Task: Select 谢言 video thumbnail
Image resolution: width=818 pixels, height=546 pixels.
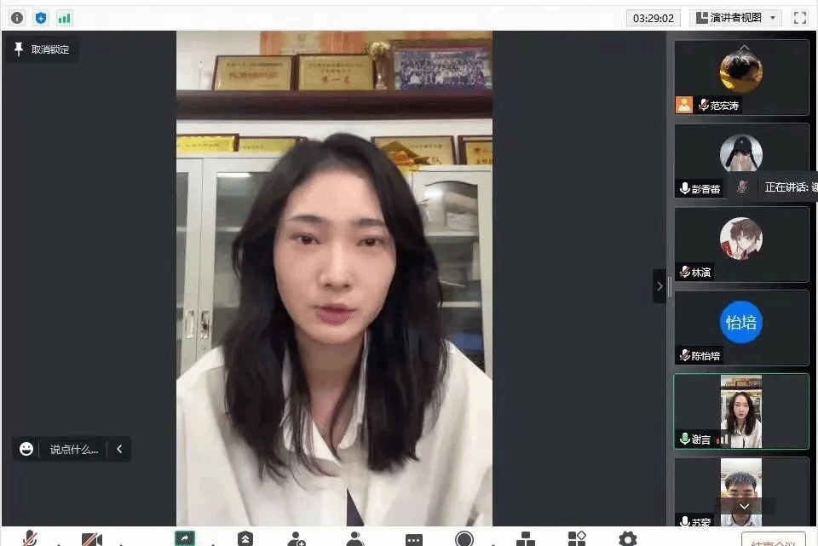Action: point(741,411)
